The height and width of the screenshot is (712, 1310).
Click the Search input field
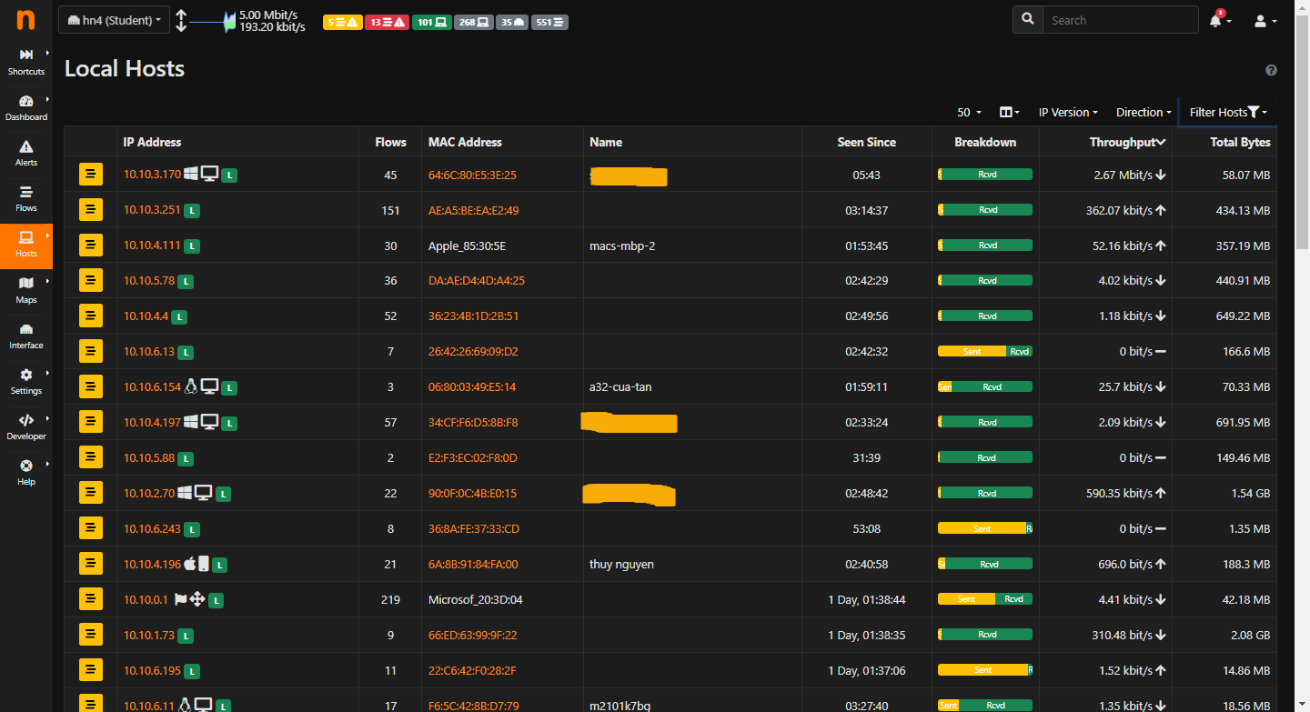[1119, 20]
